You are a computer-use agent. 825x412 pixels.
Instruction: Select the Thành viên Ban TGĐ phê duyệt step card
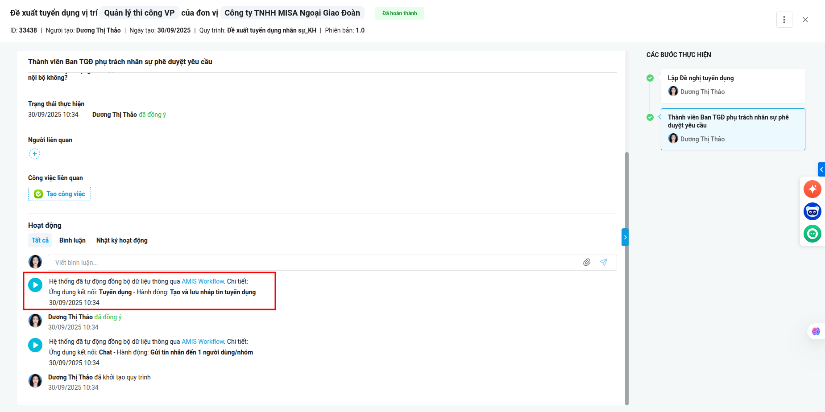[733, 129]
